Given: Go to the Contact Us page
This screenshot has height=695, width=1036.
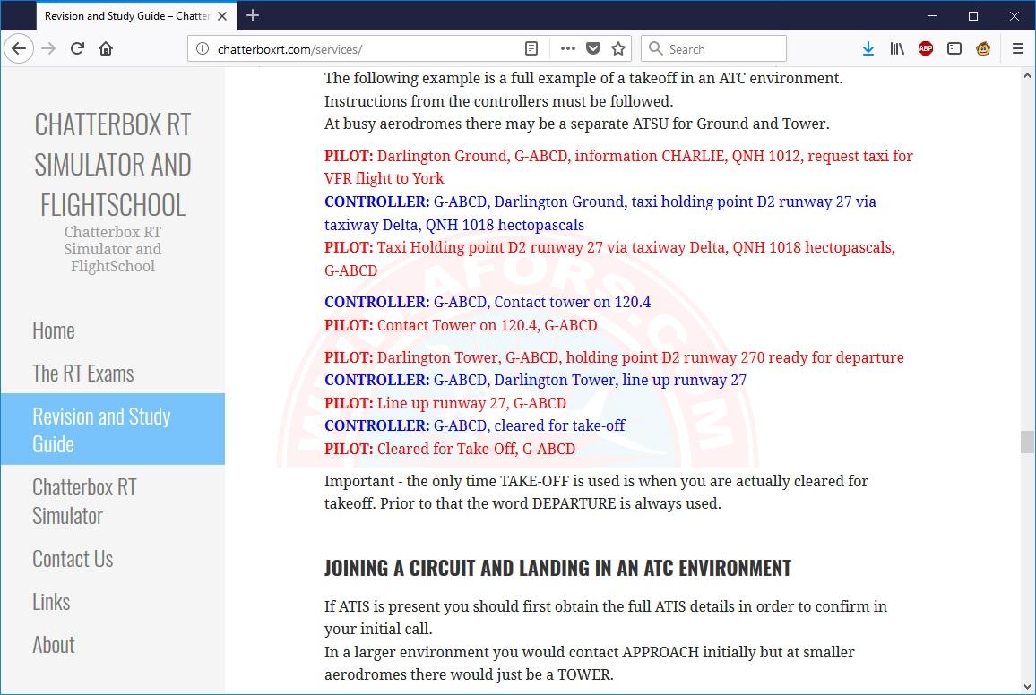Looking at the screenshot, I should [x=73, y=559].
